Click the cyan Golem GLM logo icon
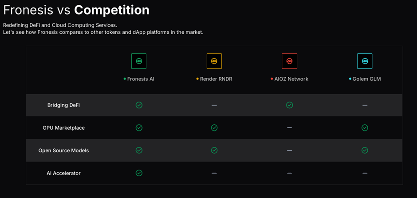This screenshot has height=198, width=417. coord(365,61)
